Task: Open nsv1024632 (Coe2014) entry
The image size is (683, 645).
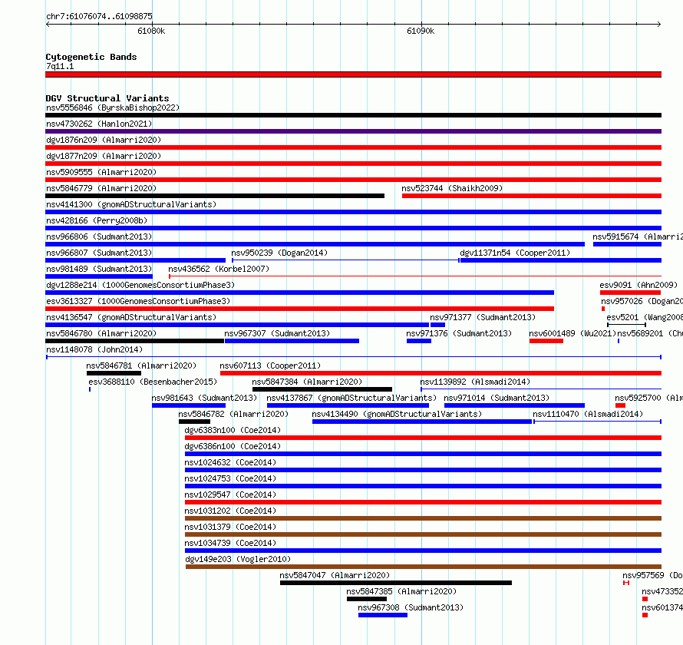Action: [x=230, y=462]
